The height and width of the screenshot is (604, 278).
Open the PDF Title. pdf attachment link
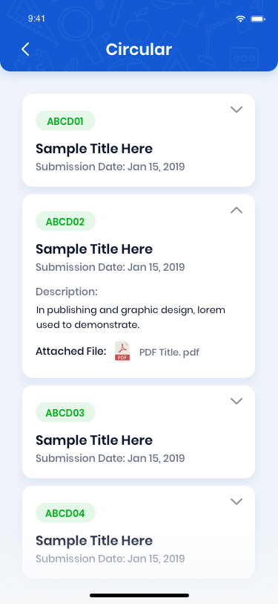coord(169,352)
